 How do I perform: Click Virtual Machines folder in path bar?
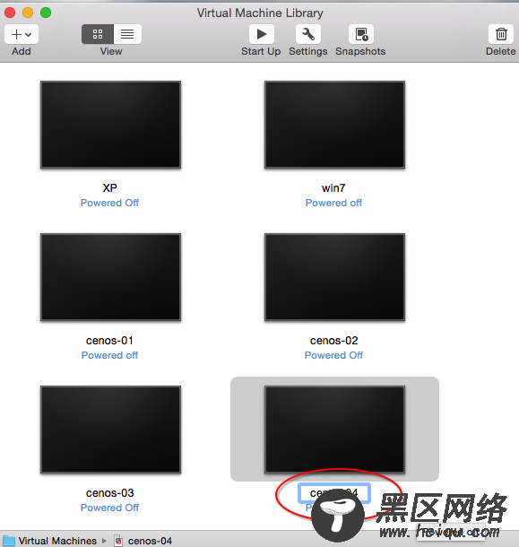[x=50, y=541]
